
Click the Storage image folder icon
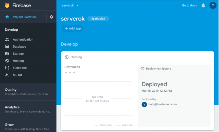pyautogui.click(x=7, y=54)
